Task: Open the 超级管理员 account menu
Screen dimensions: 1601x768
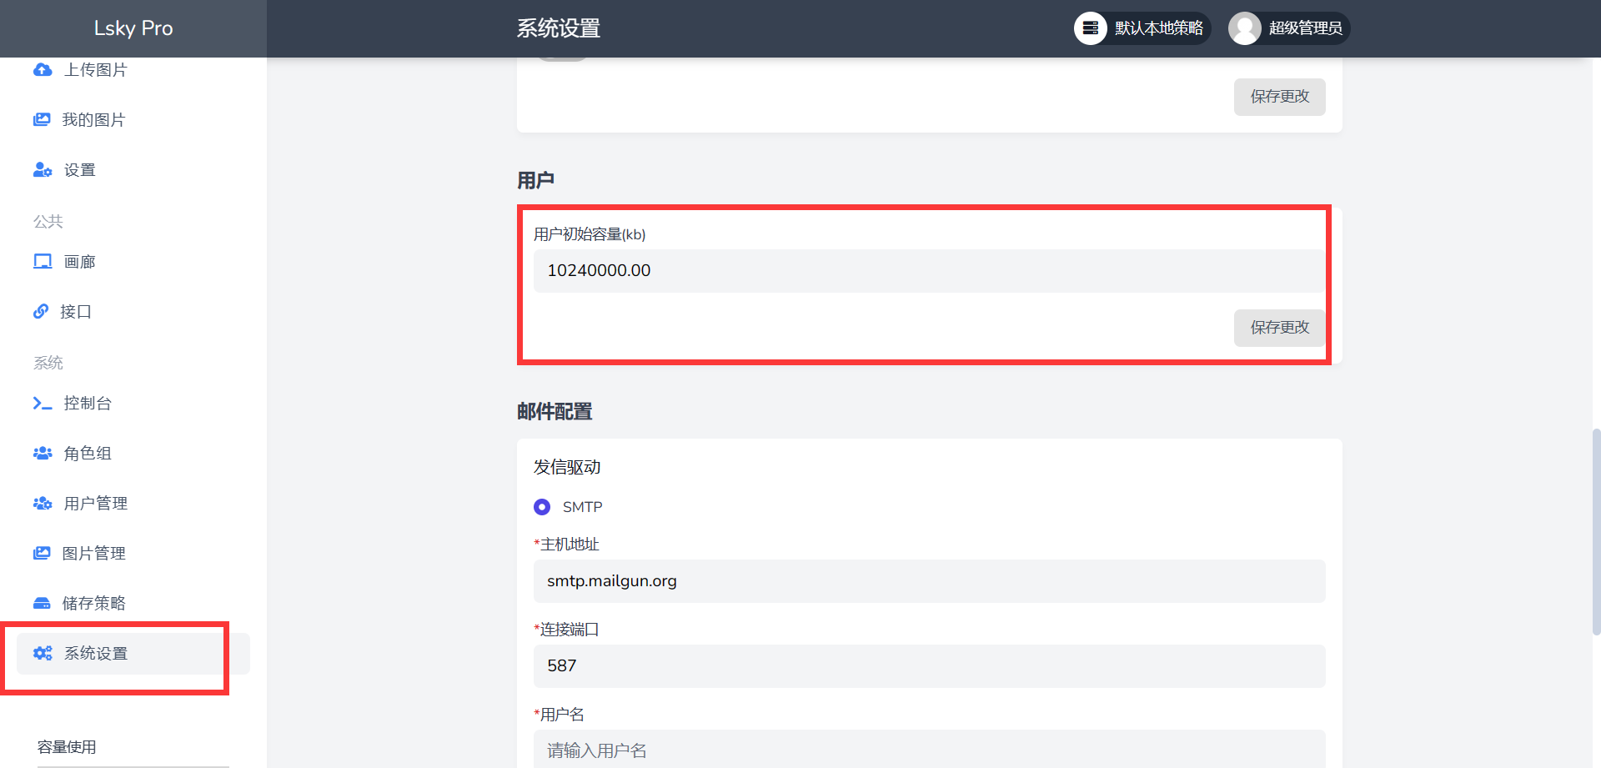Action: 1288,28
